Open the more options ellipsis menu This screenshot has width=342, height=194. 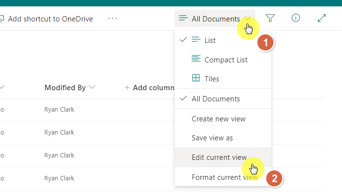112,19
